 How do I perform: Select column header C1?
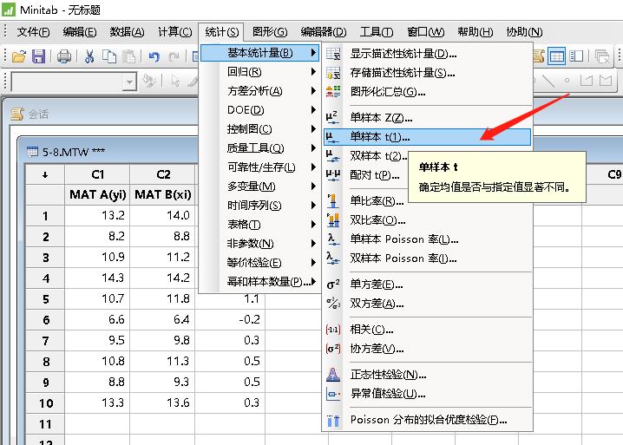tap(97, 174)
